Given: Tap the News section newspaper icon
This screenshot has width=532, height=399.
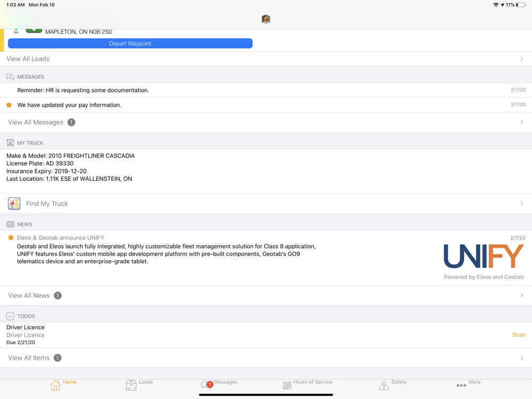Looking at the screenshot, I should coord(10,225).
